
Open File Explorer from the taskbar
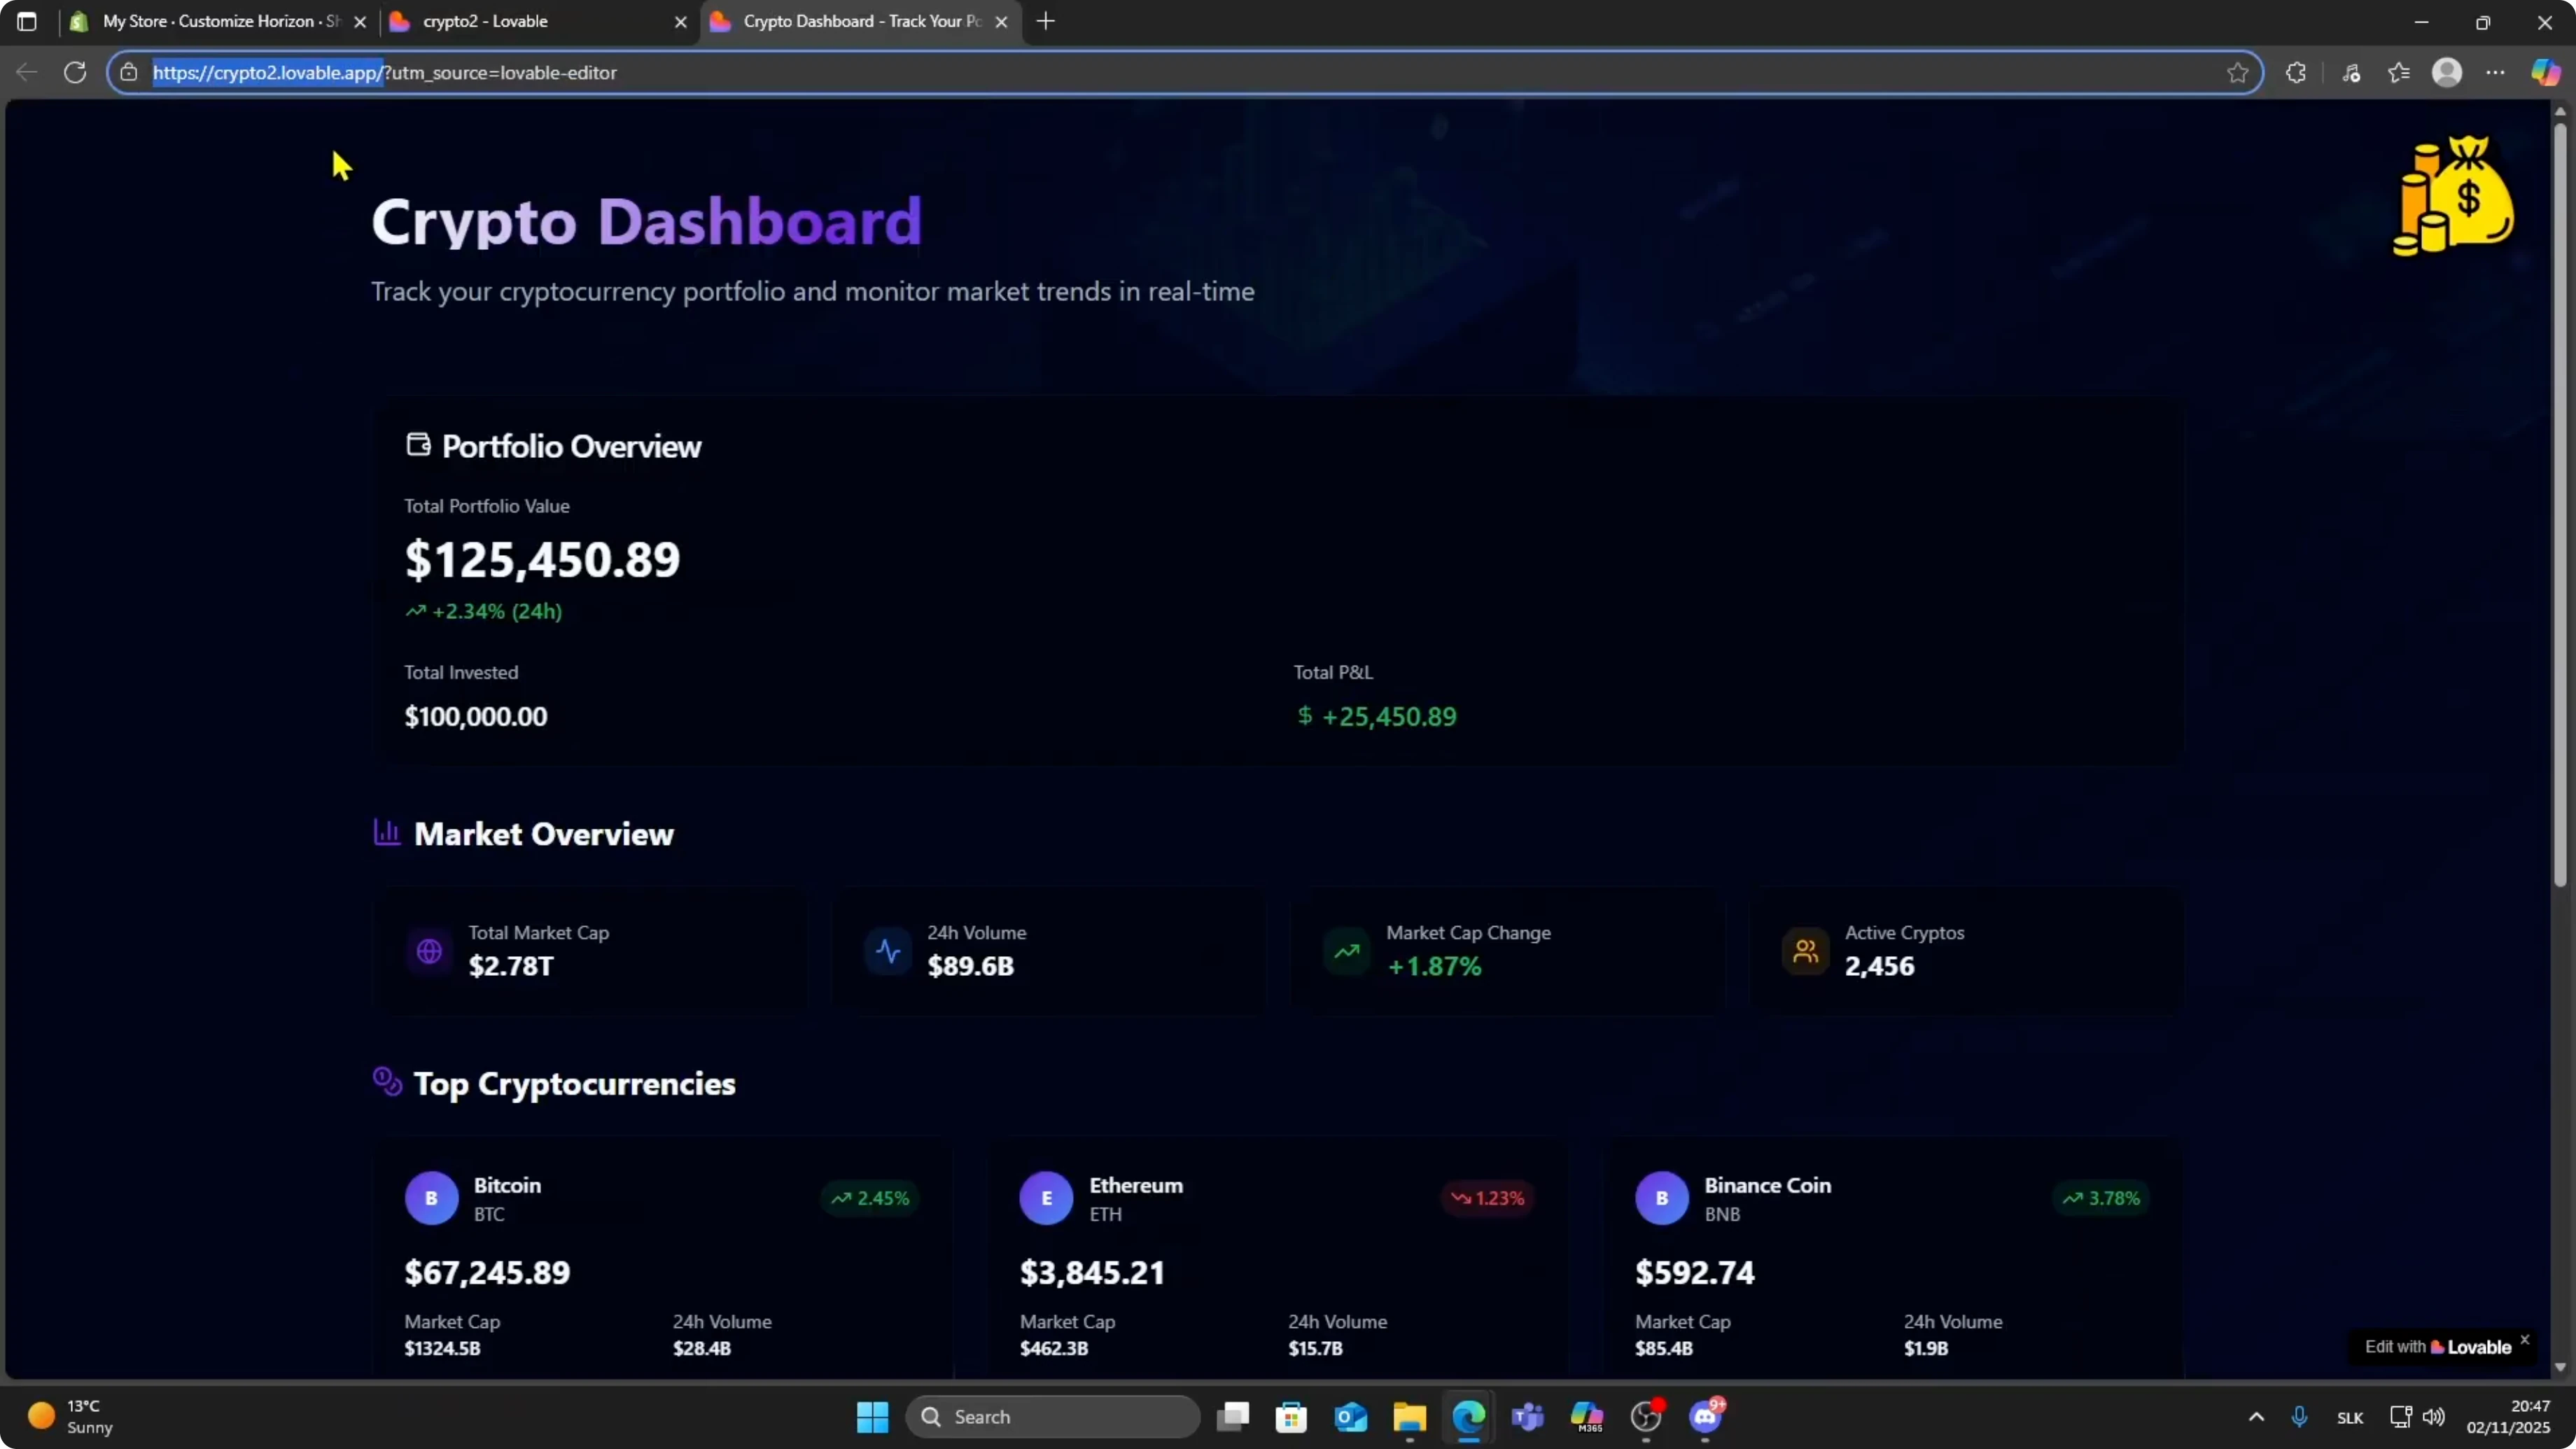coord(1410,1416)
